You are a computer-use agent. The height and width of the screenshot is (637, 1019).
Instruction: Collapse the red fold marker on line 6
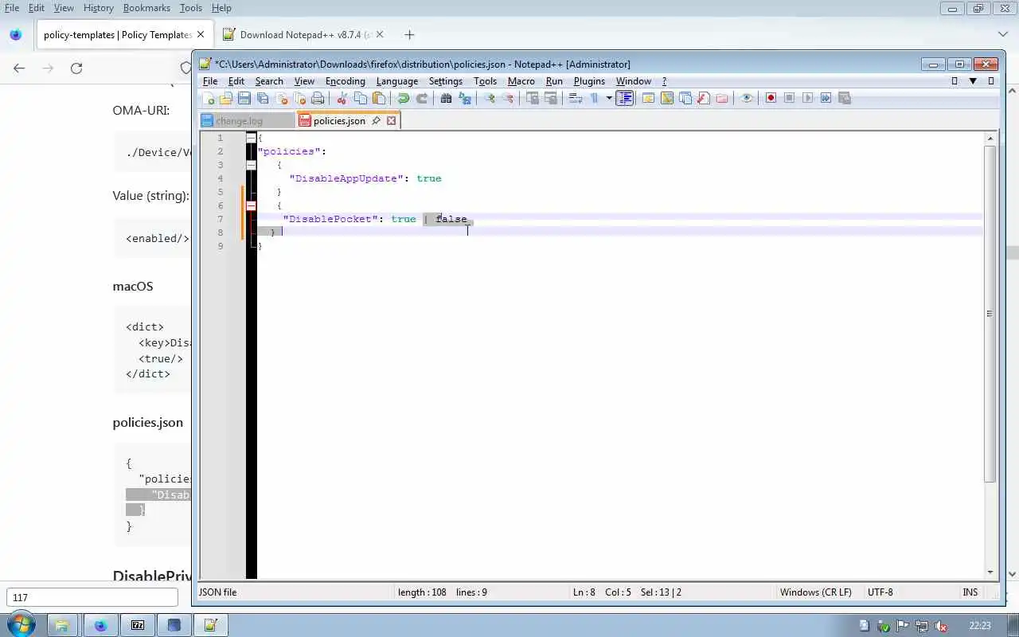tap(251, 205)
